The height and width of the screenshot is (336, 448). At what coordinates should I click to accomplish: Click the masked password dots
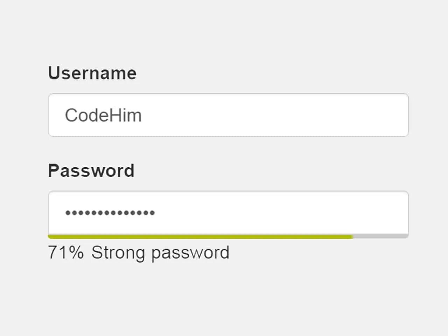(x=110, y=213)
